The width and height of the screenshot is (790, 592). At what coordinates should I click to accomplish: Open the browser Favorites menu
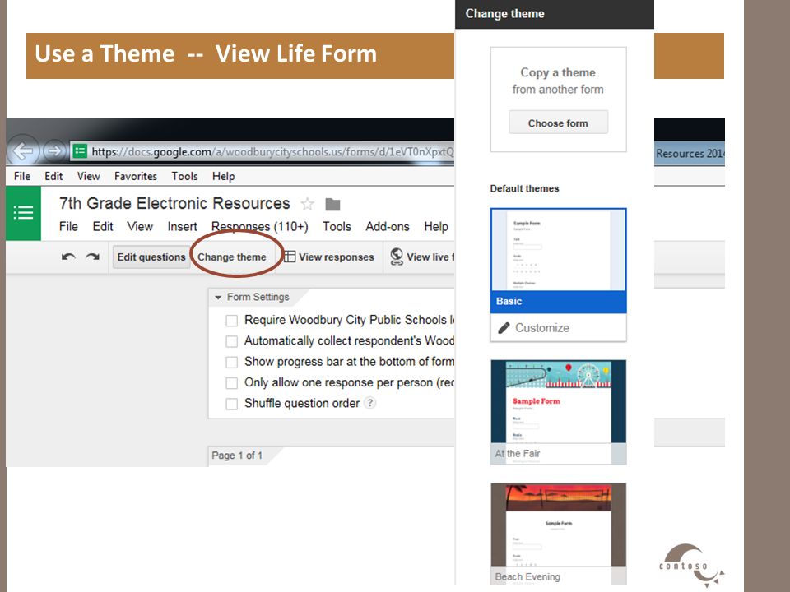coord(136,176)
